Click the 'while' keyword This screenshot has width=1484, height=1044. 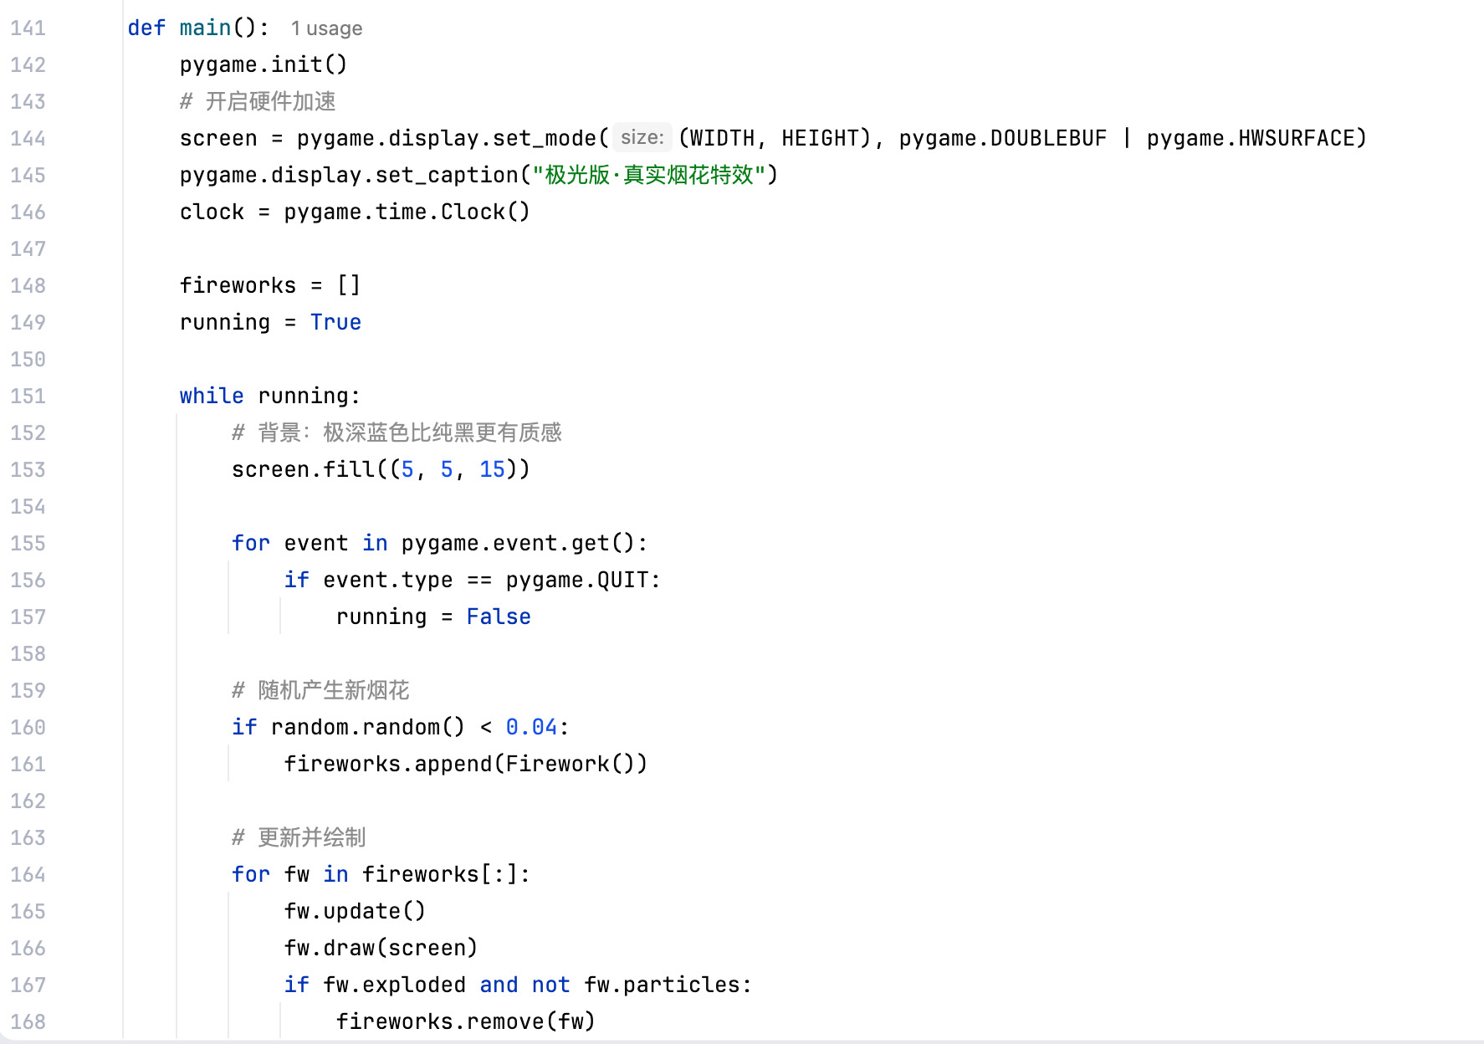pyautogui.click(x=212, y=397)
